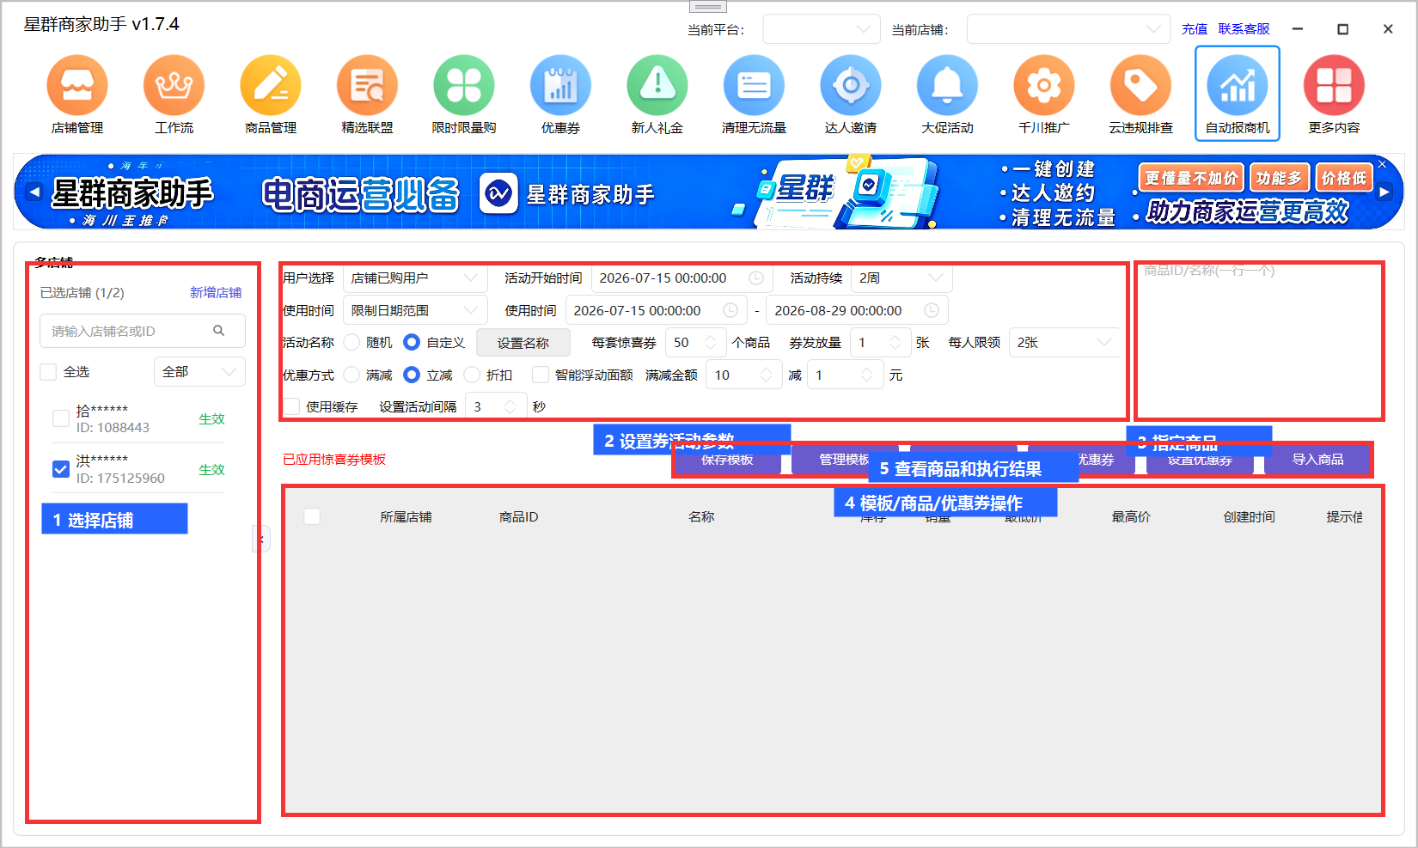Select the 随机 activity name radio
Screen dimensions: 1418x848
[x=351, y=342]
